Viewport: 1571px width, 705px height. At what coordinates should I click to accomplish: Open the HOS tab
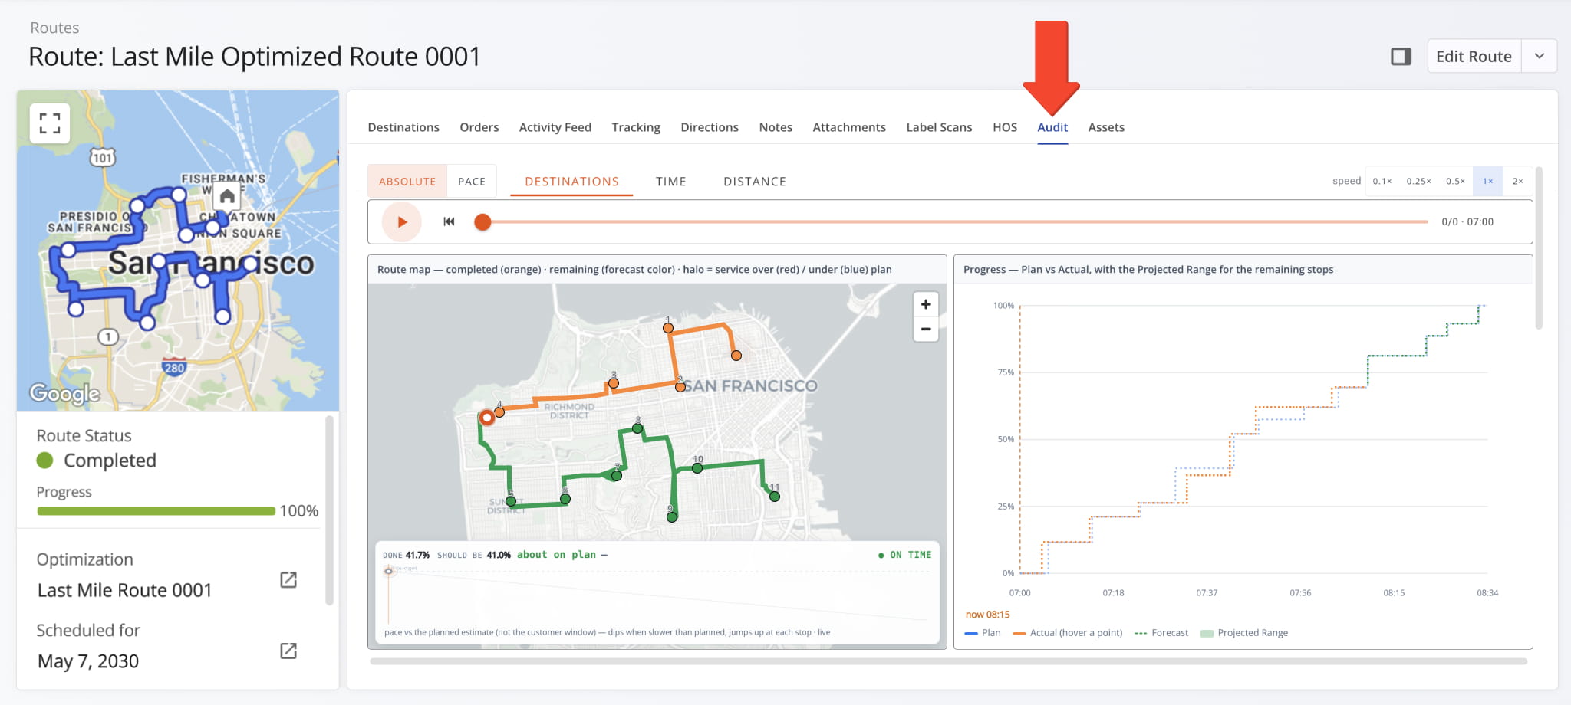pyautogui.click(x=1005, y=127)
